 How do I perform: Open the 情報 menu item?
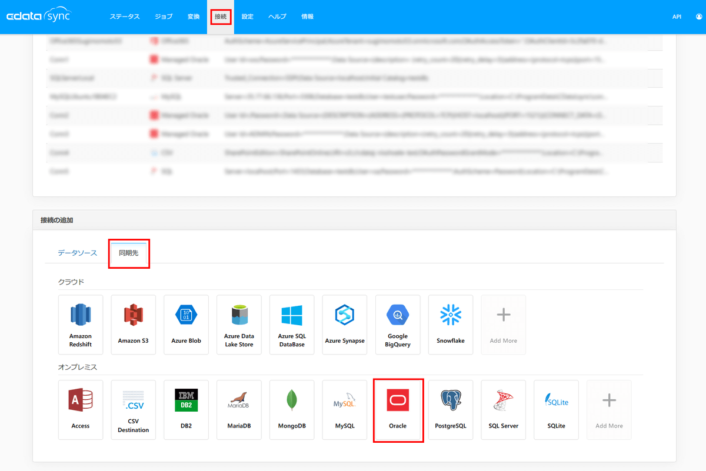tap(307, 16)
